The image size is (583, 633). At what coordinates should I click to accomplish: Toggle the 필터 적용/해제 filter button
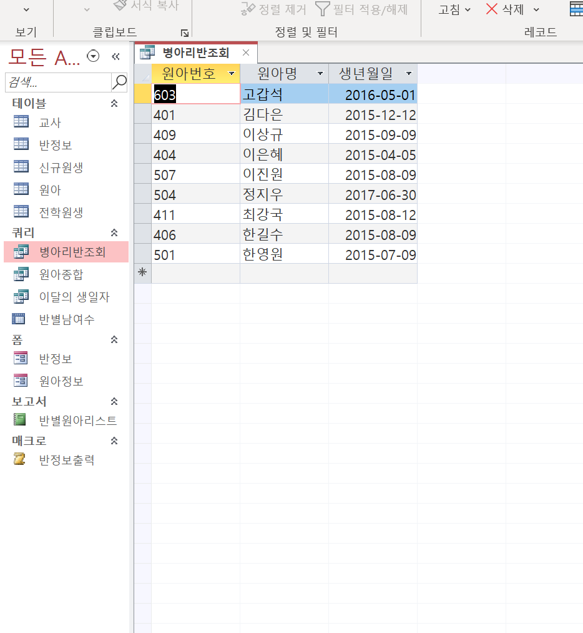(361, 9)
